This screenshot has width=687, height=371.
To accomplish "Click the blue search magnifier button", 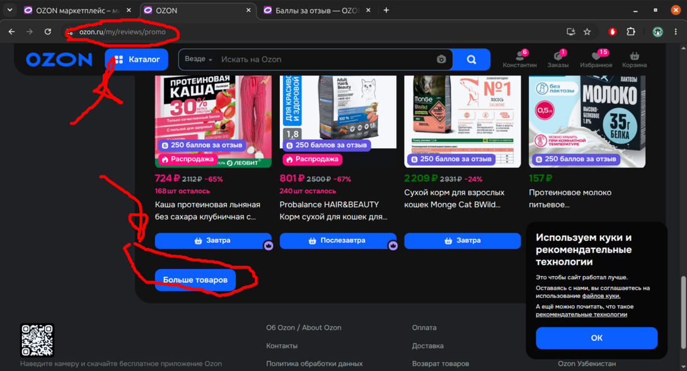I will pos(471,60).
